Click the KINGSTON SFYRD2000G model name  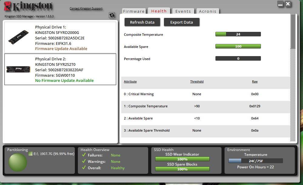coord(57,32)
